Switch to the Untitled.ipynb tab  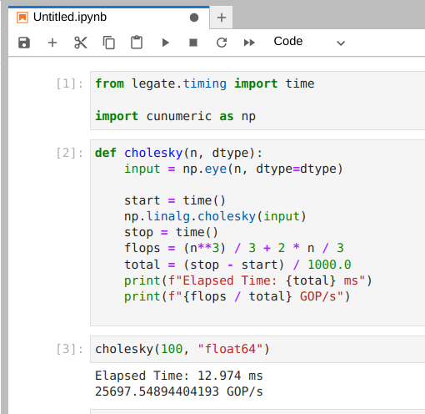point(108,18)
